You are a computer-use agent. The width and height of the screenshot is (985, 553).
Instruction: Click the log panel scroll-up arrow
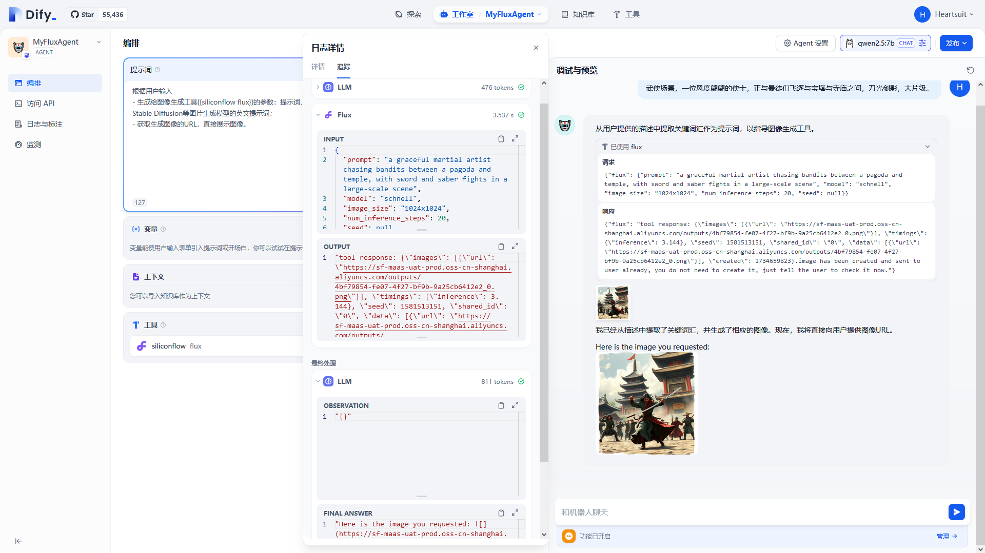coord(544,83)
